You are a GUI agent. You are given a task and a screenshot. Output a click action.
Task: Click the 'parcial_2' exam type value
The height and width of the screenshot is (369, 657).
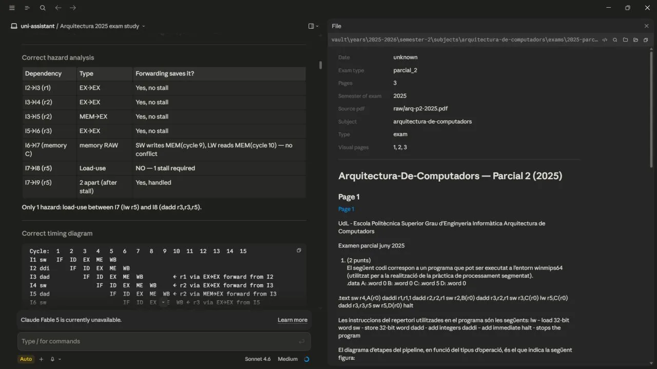[405, 70]
